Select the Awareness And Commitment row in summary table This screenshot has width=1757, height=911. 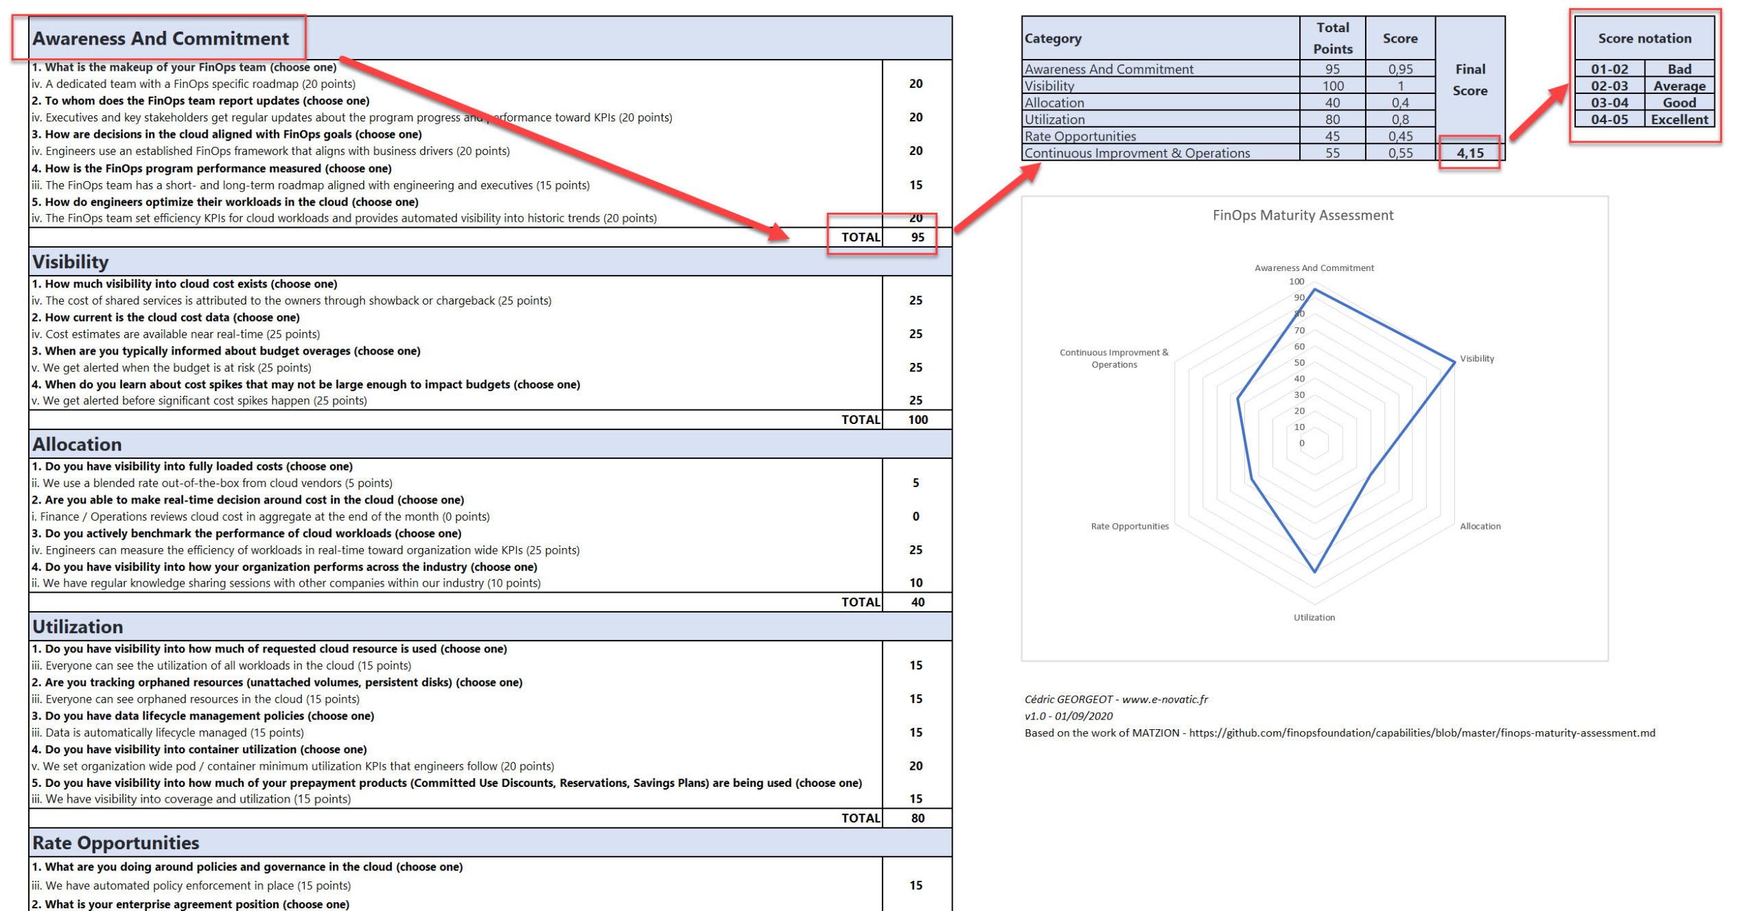pos(1229,69)
